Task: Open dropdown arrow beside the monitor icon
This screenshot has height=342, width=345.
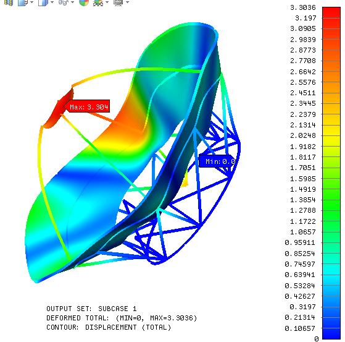Action: click(127, 2)
